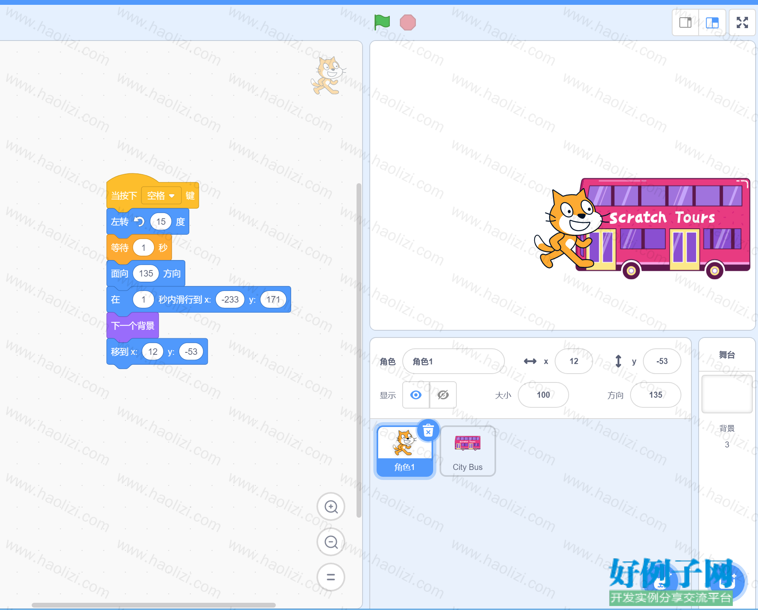Viewport: 758px width, 610px height.
Task: Edit the sprite y position field
Action: 662,361
